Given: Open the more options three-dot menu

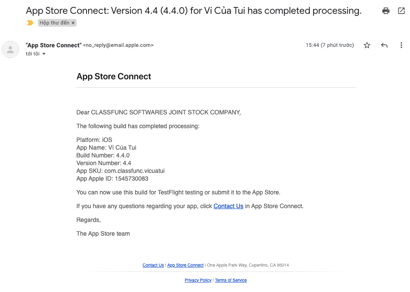Looking at the screenshot, I should click(x=401, y=45).
